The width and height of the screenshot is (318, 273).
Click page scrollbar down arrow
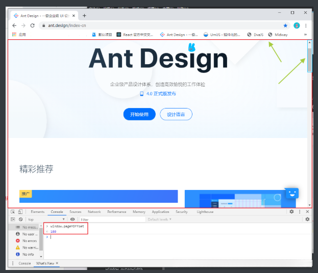(x=309, y=205)
